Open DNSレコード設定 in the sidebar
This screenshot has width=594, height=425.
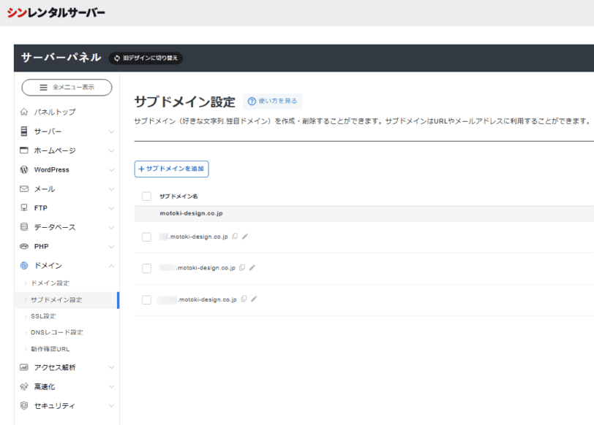click(x=56, y=332)
